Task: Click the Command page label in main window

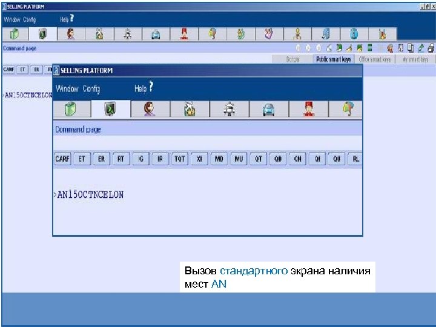Action: [20, 48]
